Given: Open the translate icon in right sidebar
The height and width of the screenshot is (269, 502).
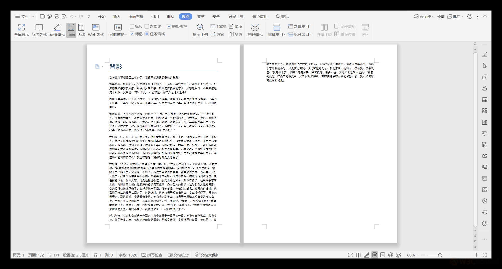Looking at the screenshot, I should pyautogui.click(x=485, y=167).
